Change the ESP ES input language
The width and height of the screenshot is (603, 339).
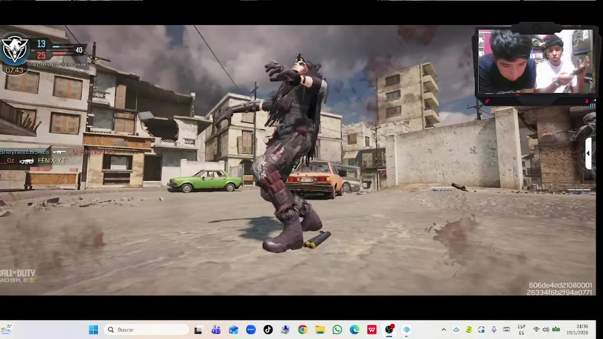coord(522,330)
